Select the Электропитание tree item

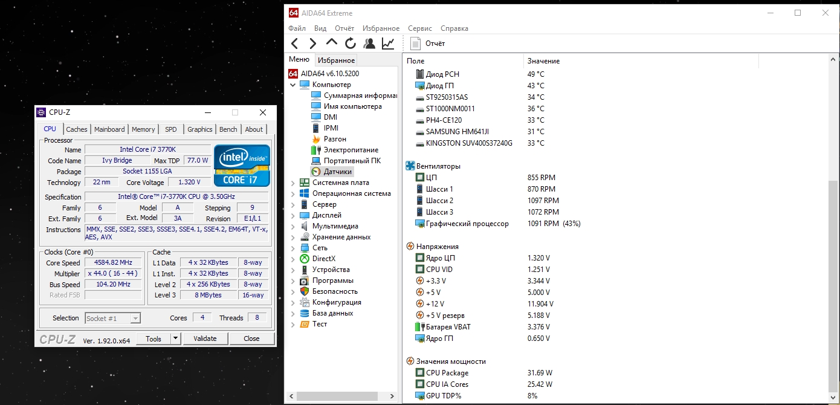(351, 150)
